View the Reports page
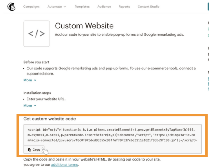The width and height of the screenshot is (209, 168). point(124,7)
